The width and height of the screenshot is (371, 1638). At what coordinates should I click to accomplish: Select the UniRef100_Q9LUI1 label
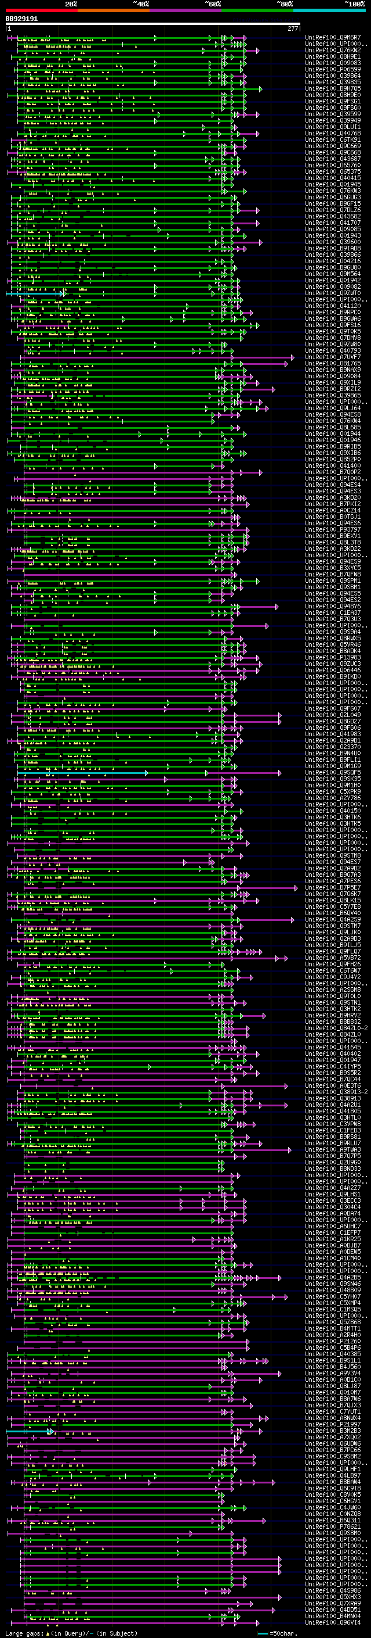(x=333, y=127)
